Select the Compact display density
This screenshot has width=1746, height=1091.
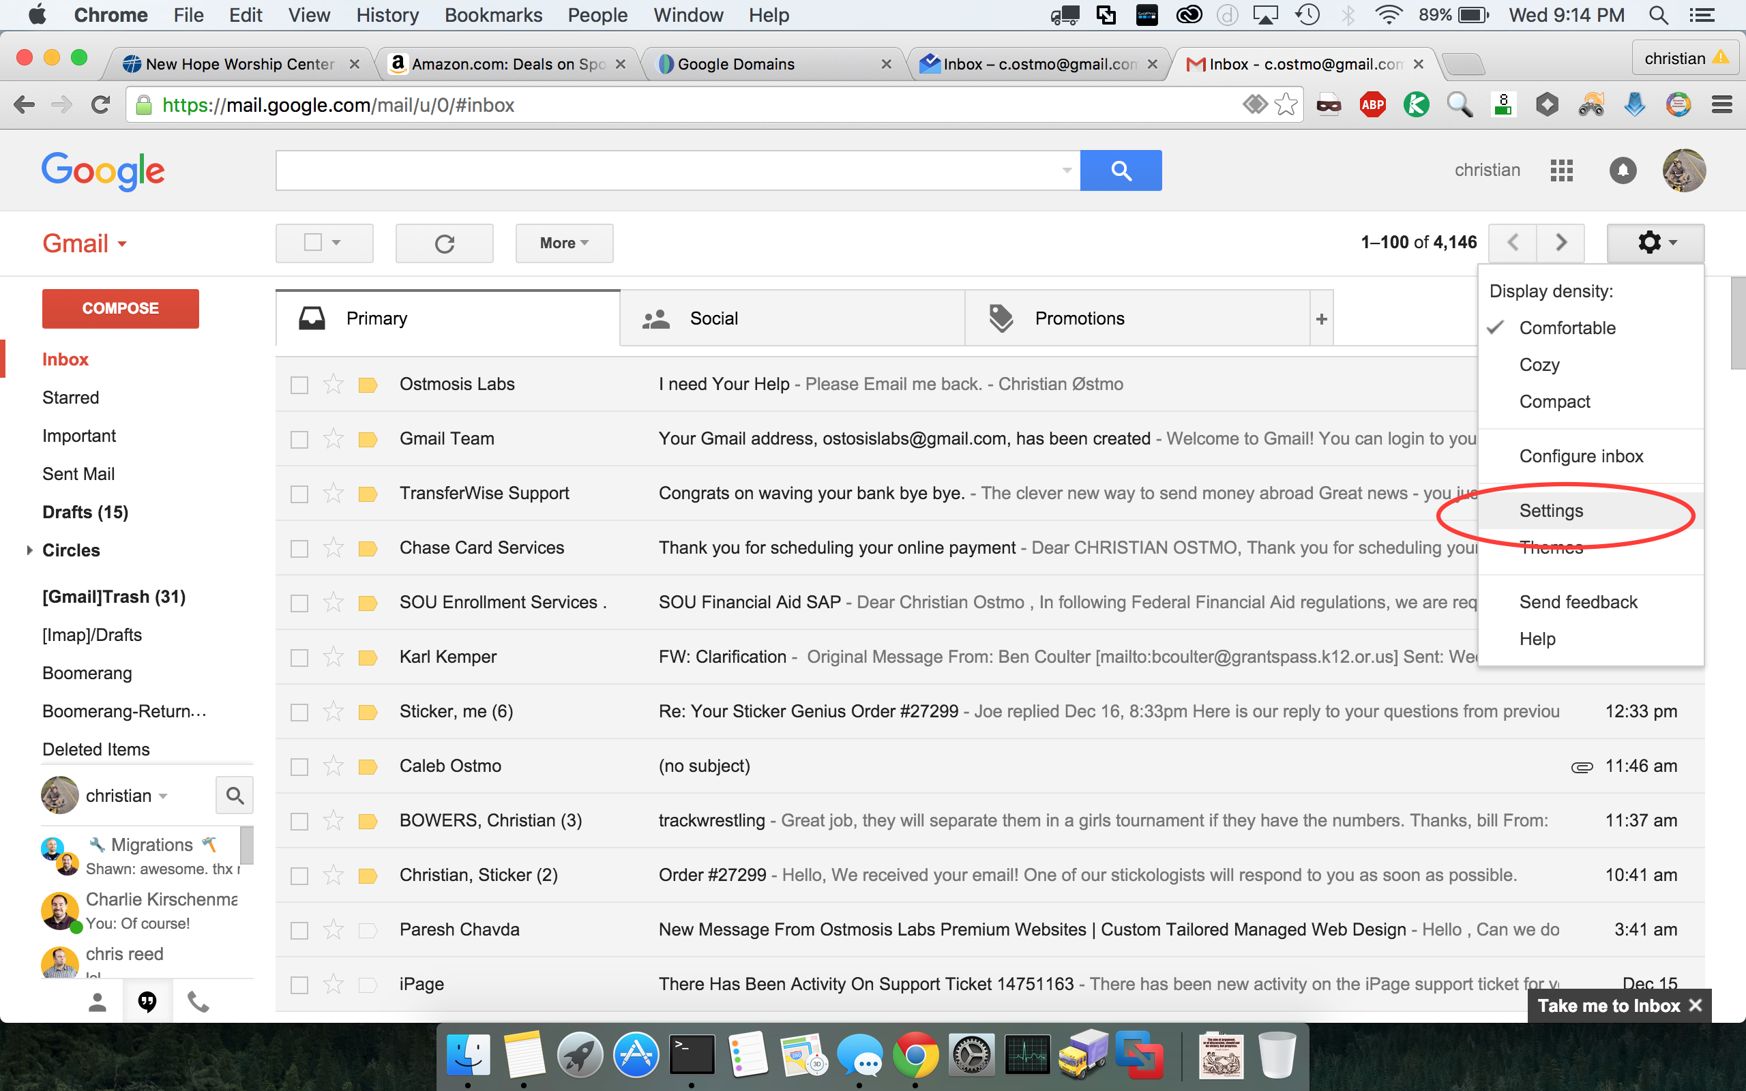click(1556, 401)
